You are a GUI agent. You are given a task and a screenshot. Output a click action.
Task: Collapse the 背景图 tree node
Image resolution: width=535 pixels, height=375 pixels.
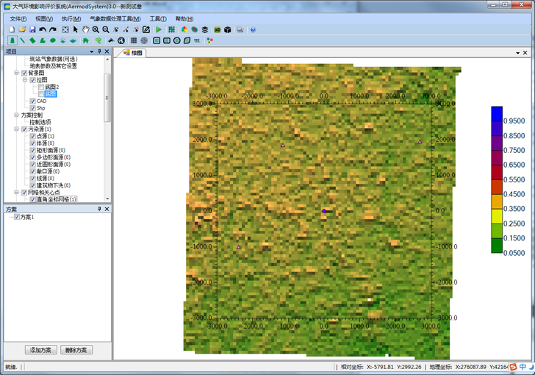[x=16, y=73]
